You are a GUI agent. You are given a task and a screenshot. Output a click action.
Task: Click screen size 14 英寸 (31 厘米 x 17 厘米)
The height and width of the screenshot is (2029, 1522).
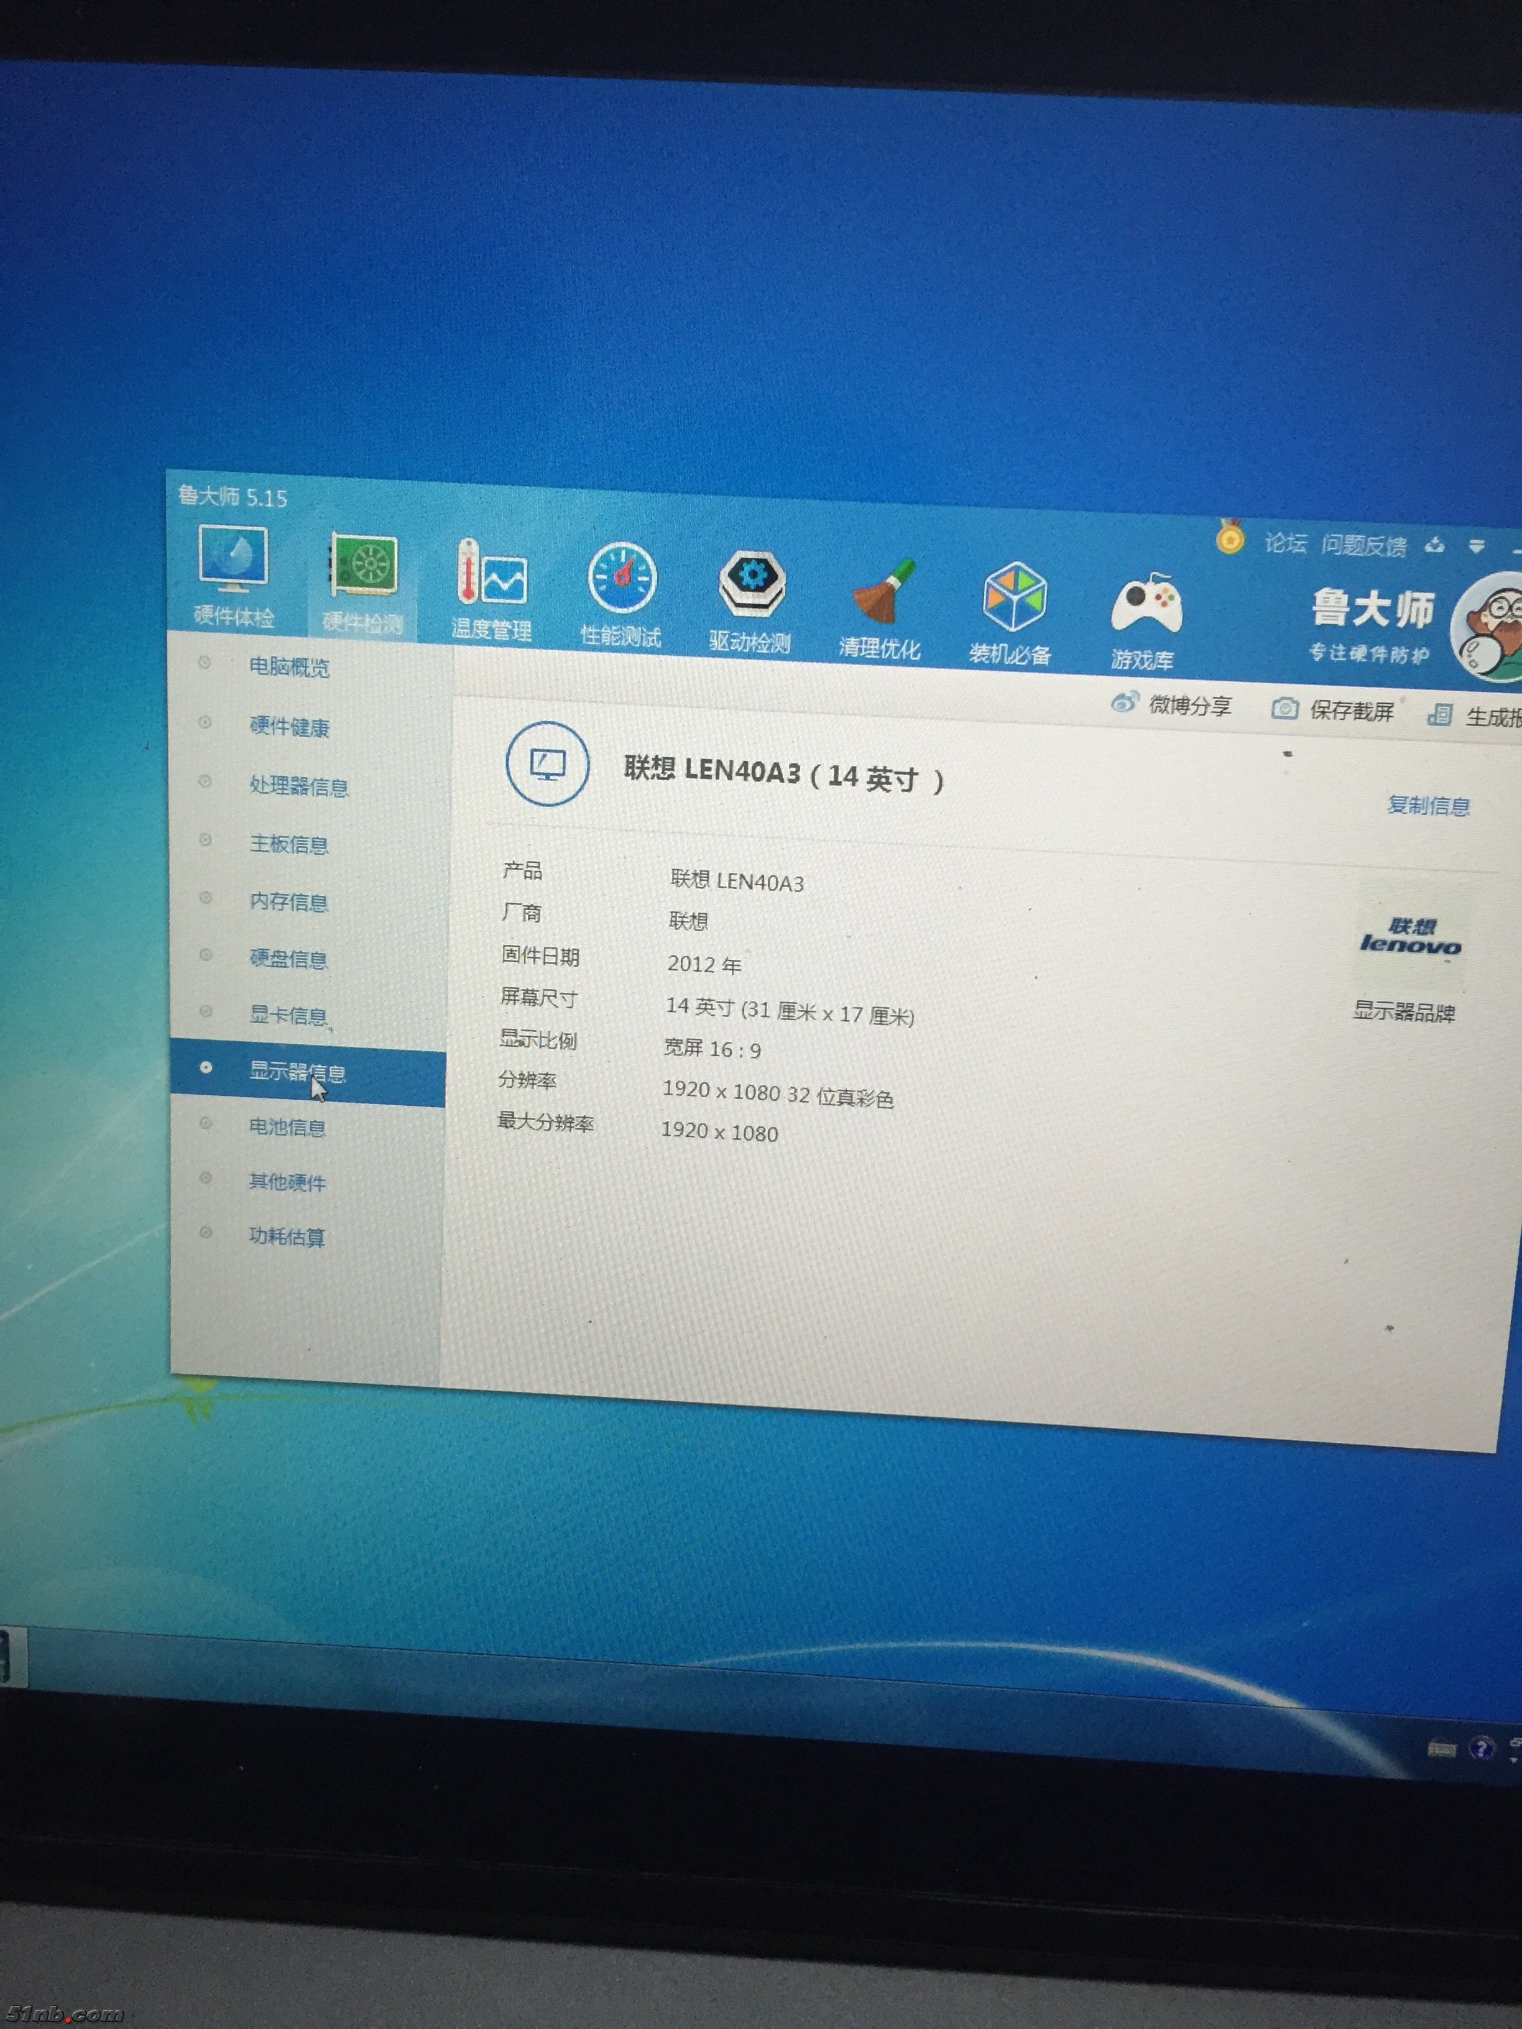point(790,1011)
